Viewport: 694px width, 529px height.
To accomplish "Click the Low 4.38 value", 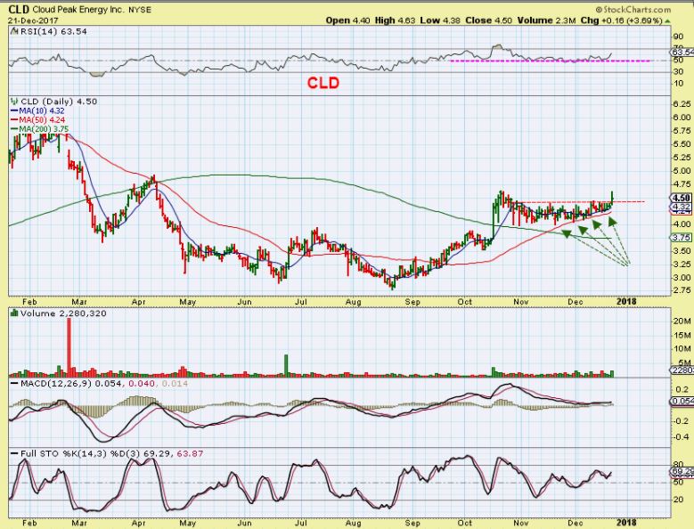I will coord(440,20).
